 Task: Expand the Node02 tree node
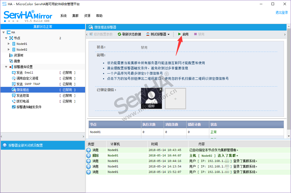[9, 50]
